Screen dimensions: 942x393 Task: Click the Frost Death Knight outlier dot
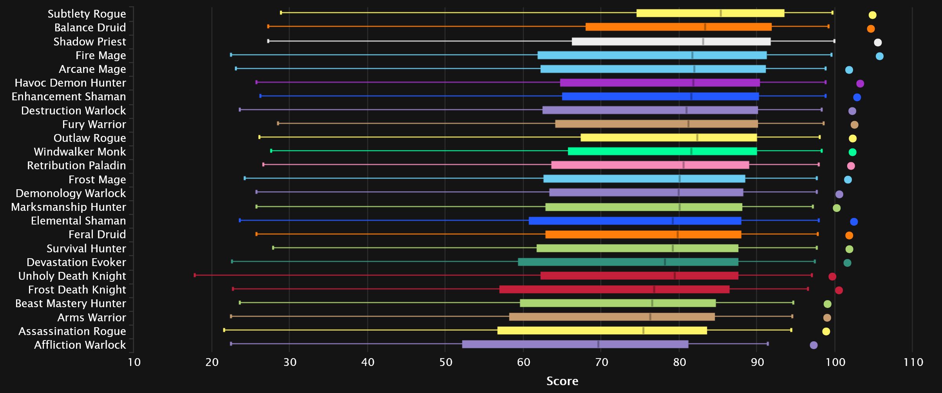pos(839,290)
